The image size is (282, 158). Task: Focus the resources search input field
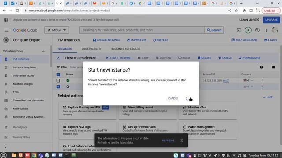coord(142,30)
